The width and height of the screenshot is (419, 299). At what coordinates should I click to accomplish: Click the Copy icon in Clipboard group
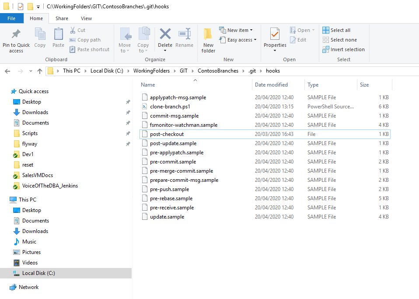(40, 34)
